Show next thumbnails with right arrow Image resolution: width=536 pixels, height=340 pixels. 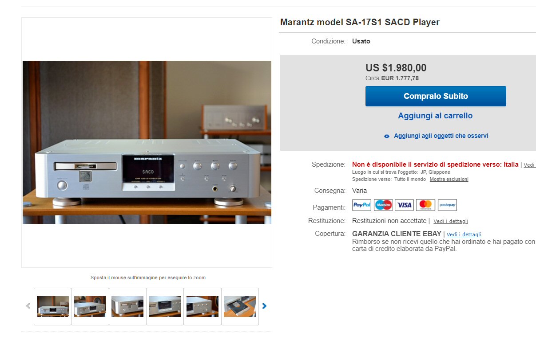265,306
